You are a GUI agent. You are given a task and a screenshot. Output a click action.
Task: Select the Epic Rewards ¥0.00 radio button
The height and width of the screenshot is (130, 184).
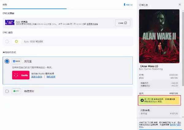pyautogui.click(x=7, y=41)
